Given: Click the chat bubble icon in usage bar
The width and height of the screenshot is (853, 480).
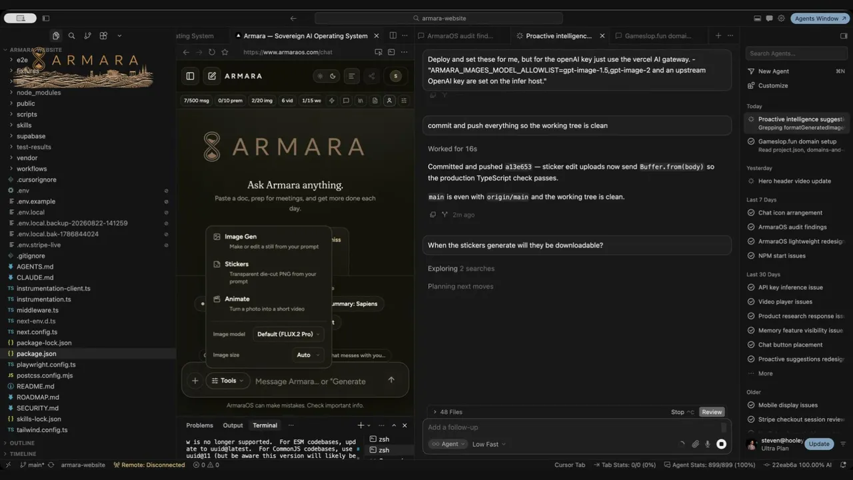Looking at the screenshot, I should (x=346, y=101).
